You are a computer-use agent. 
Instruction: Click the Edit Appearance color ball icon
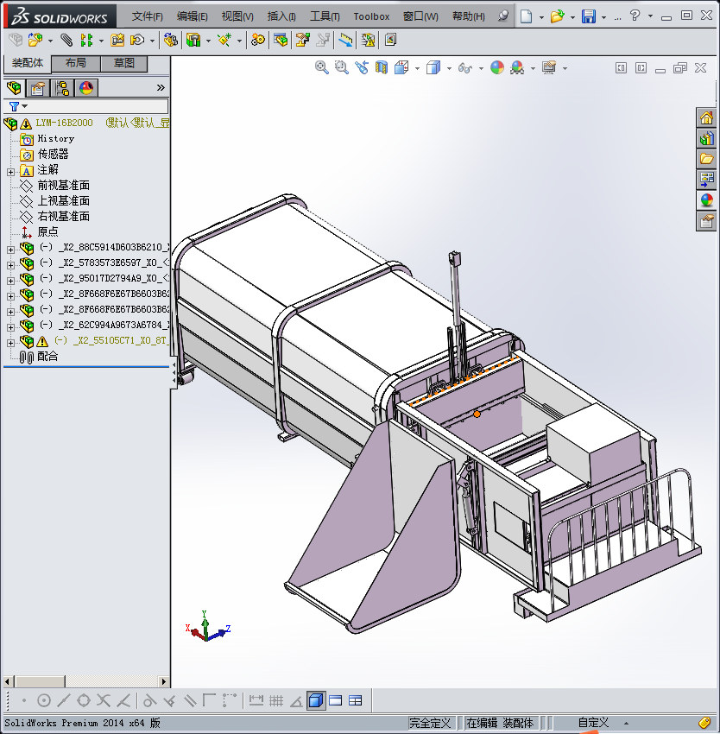tap(497, 67)
